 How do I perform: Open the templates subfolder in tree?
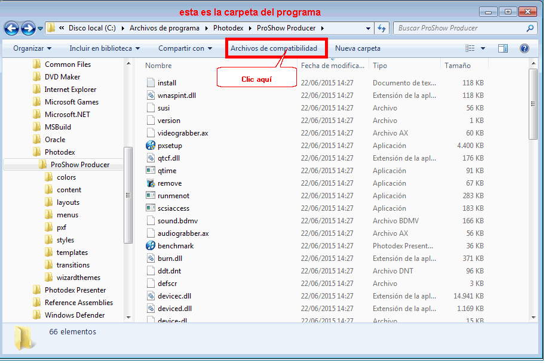pyautogui.click(x=66, y=253)
